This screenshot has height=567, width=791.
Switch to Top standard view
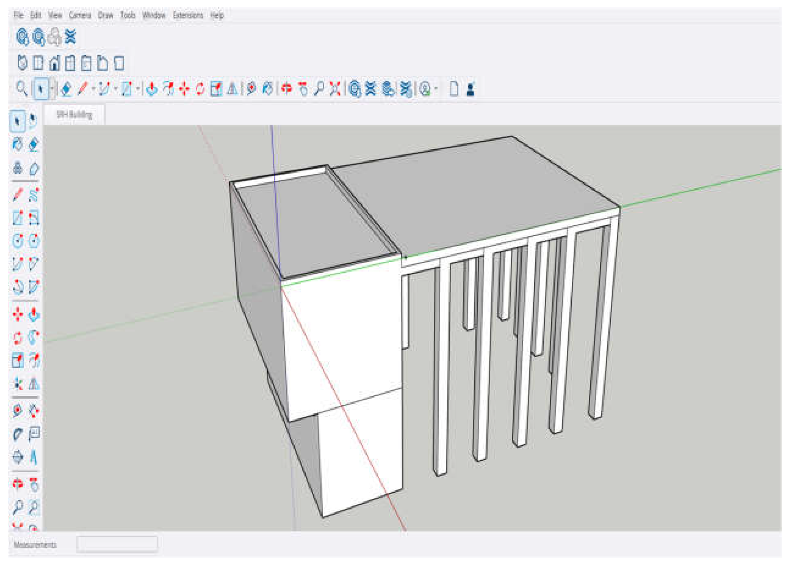pyautogui.click(x=38, y=64)
